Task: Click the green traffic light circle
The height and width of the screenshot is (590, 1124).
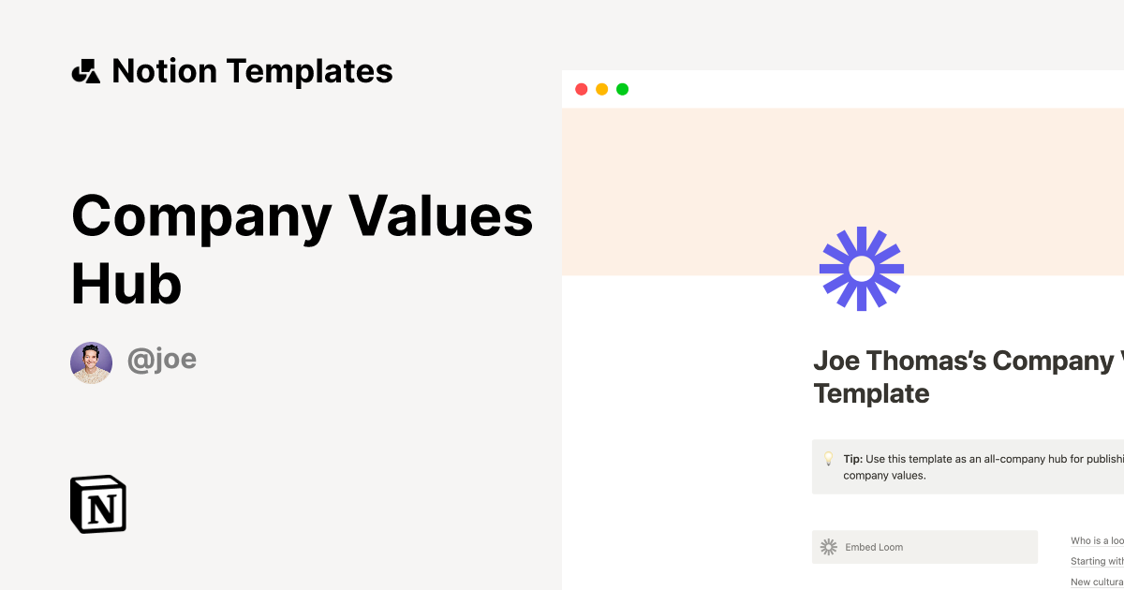Action: [622, 89]
